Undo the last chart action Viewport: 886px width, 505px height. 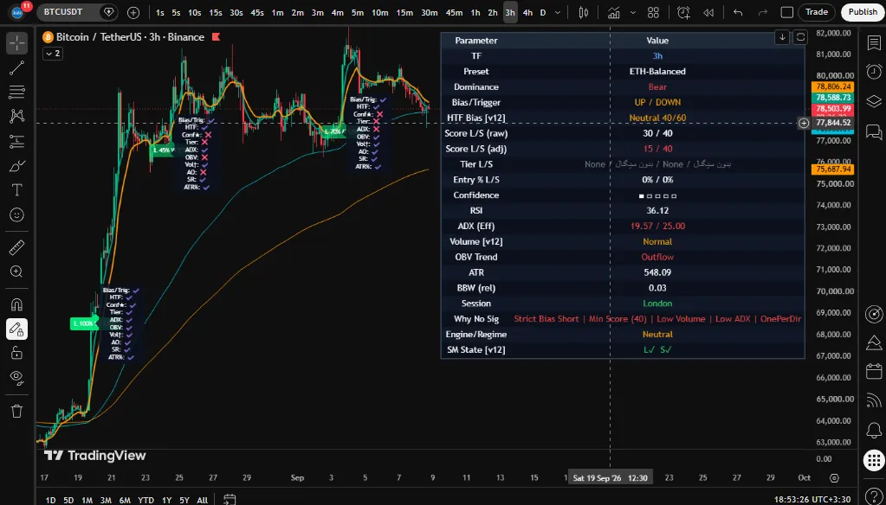[737, 12]
